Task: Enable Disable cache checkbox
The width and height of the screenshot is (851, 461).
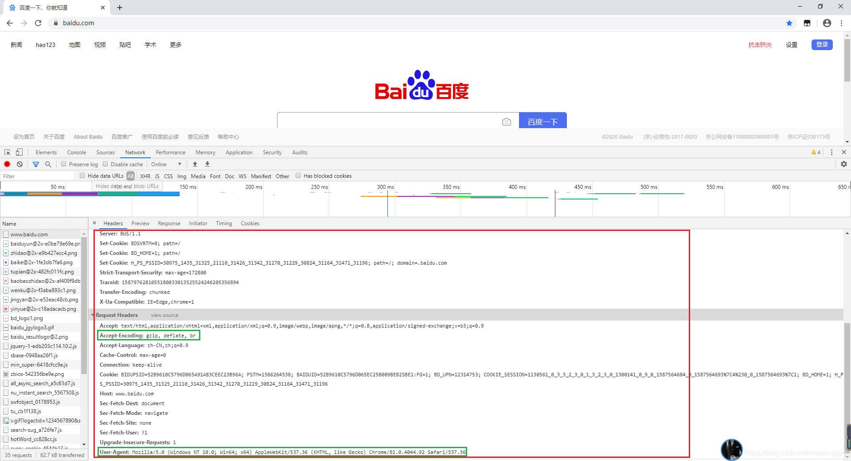Action: click(105, 164)
